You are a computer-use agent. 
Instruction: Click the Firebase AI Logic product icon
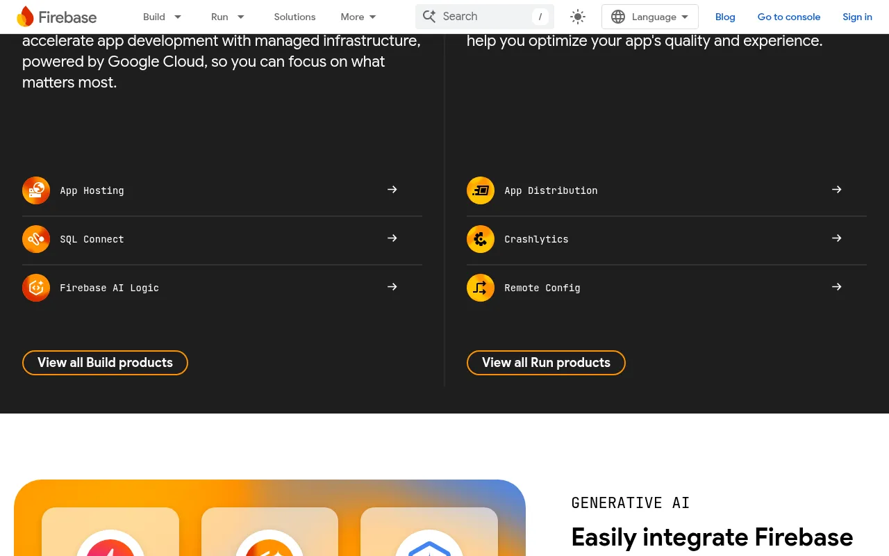pos(36,288)
